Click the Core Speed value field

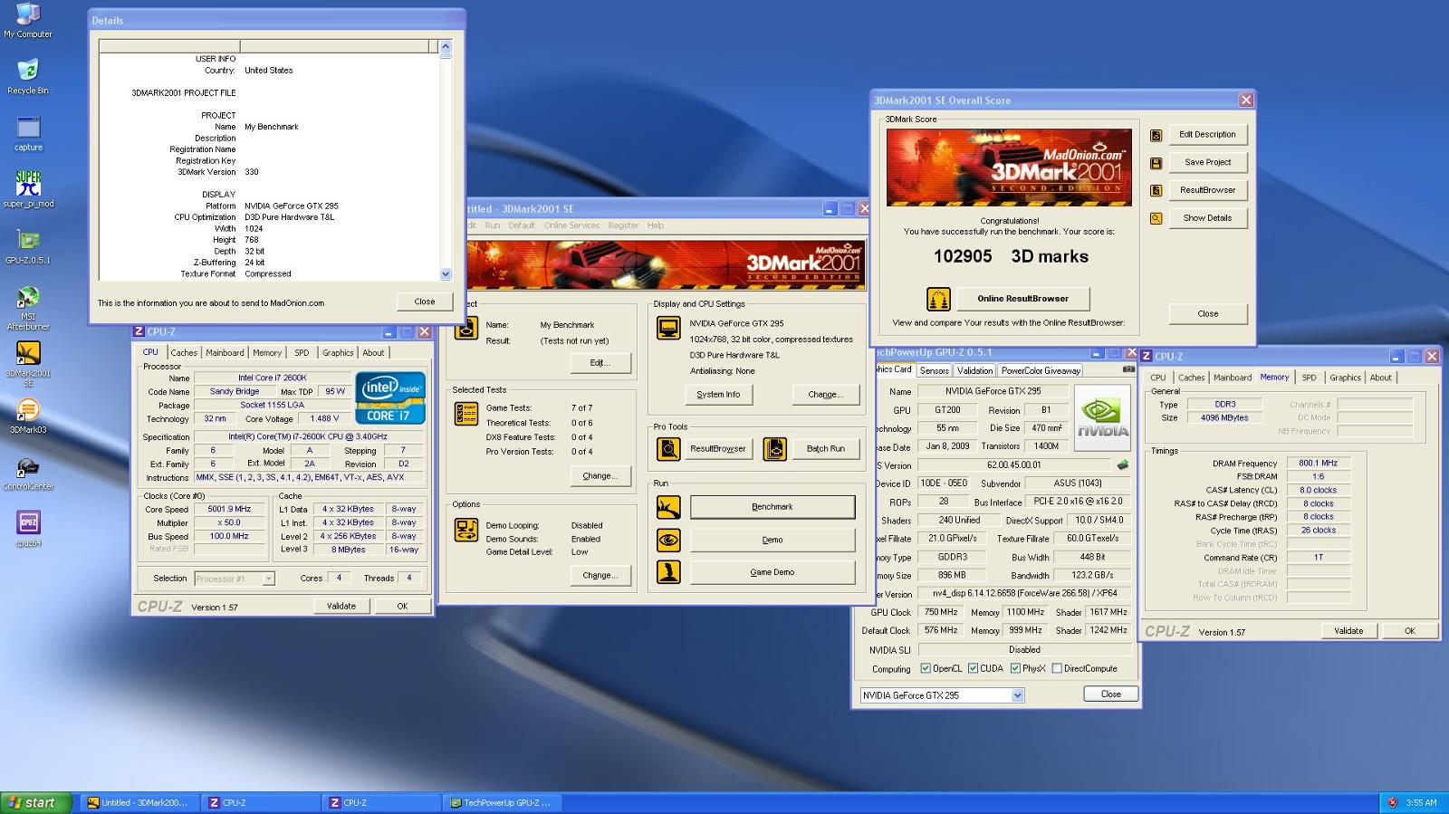pos(229,509)
